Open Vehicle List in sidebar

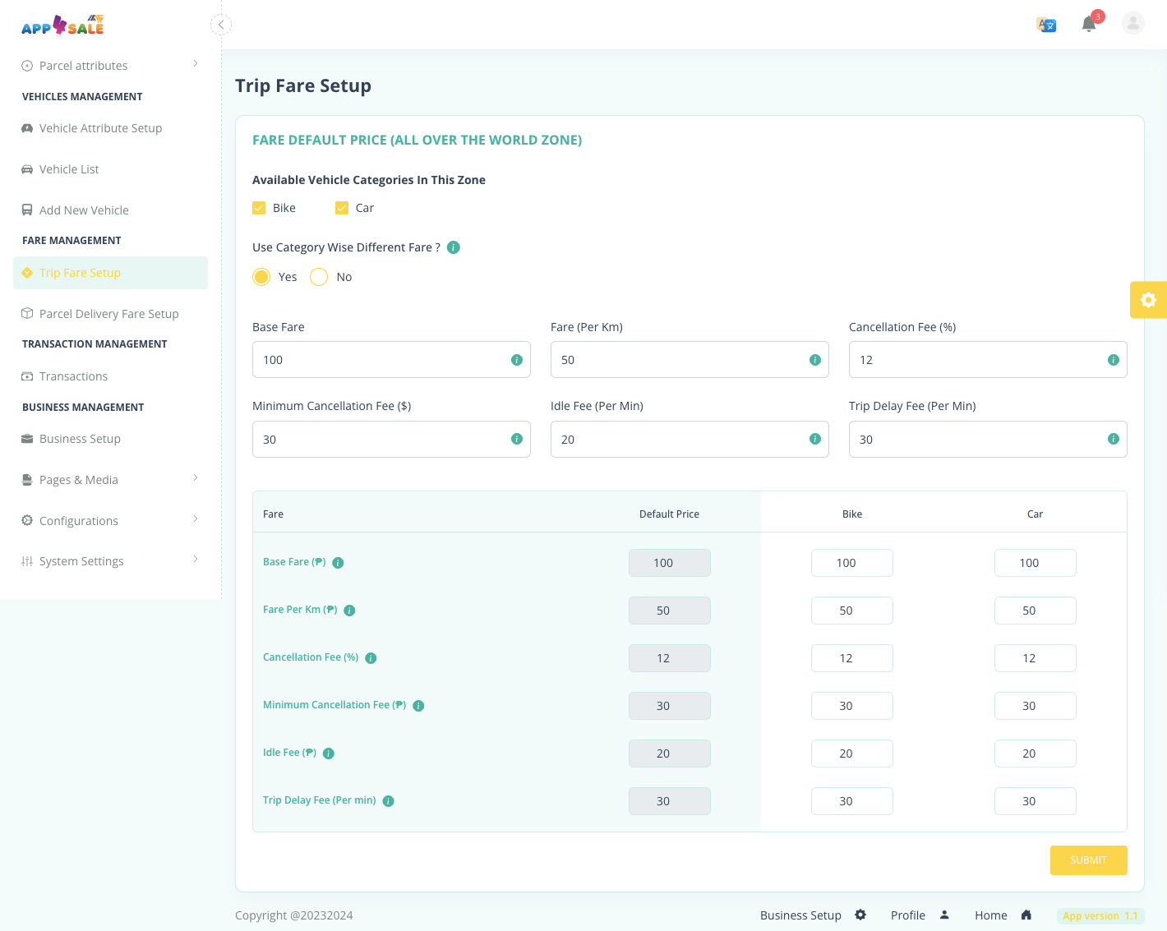[x=110, y=169]
